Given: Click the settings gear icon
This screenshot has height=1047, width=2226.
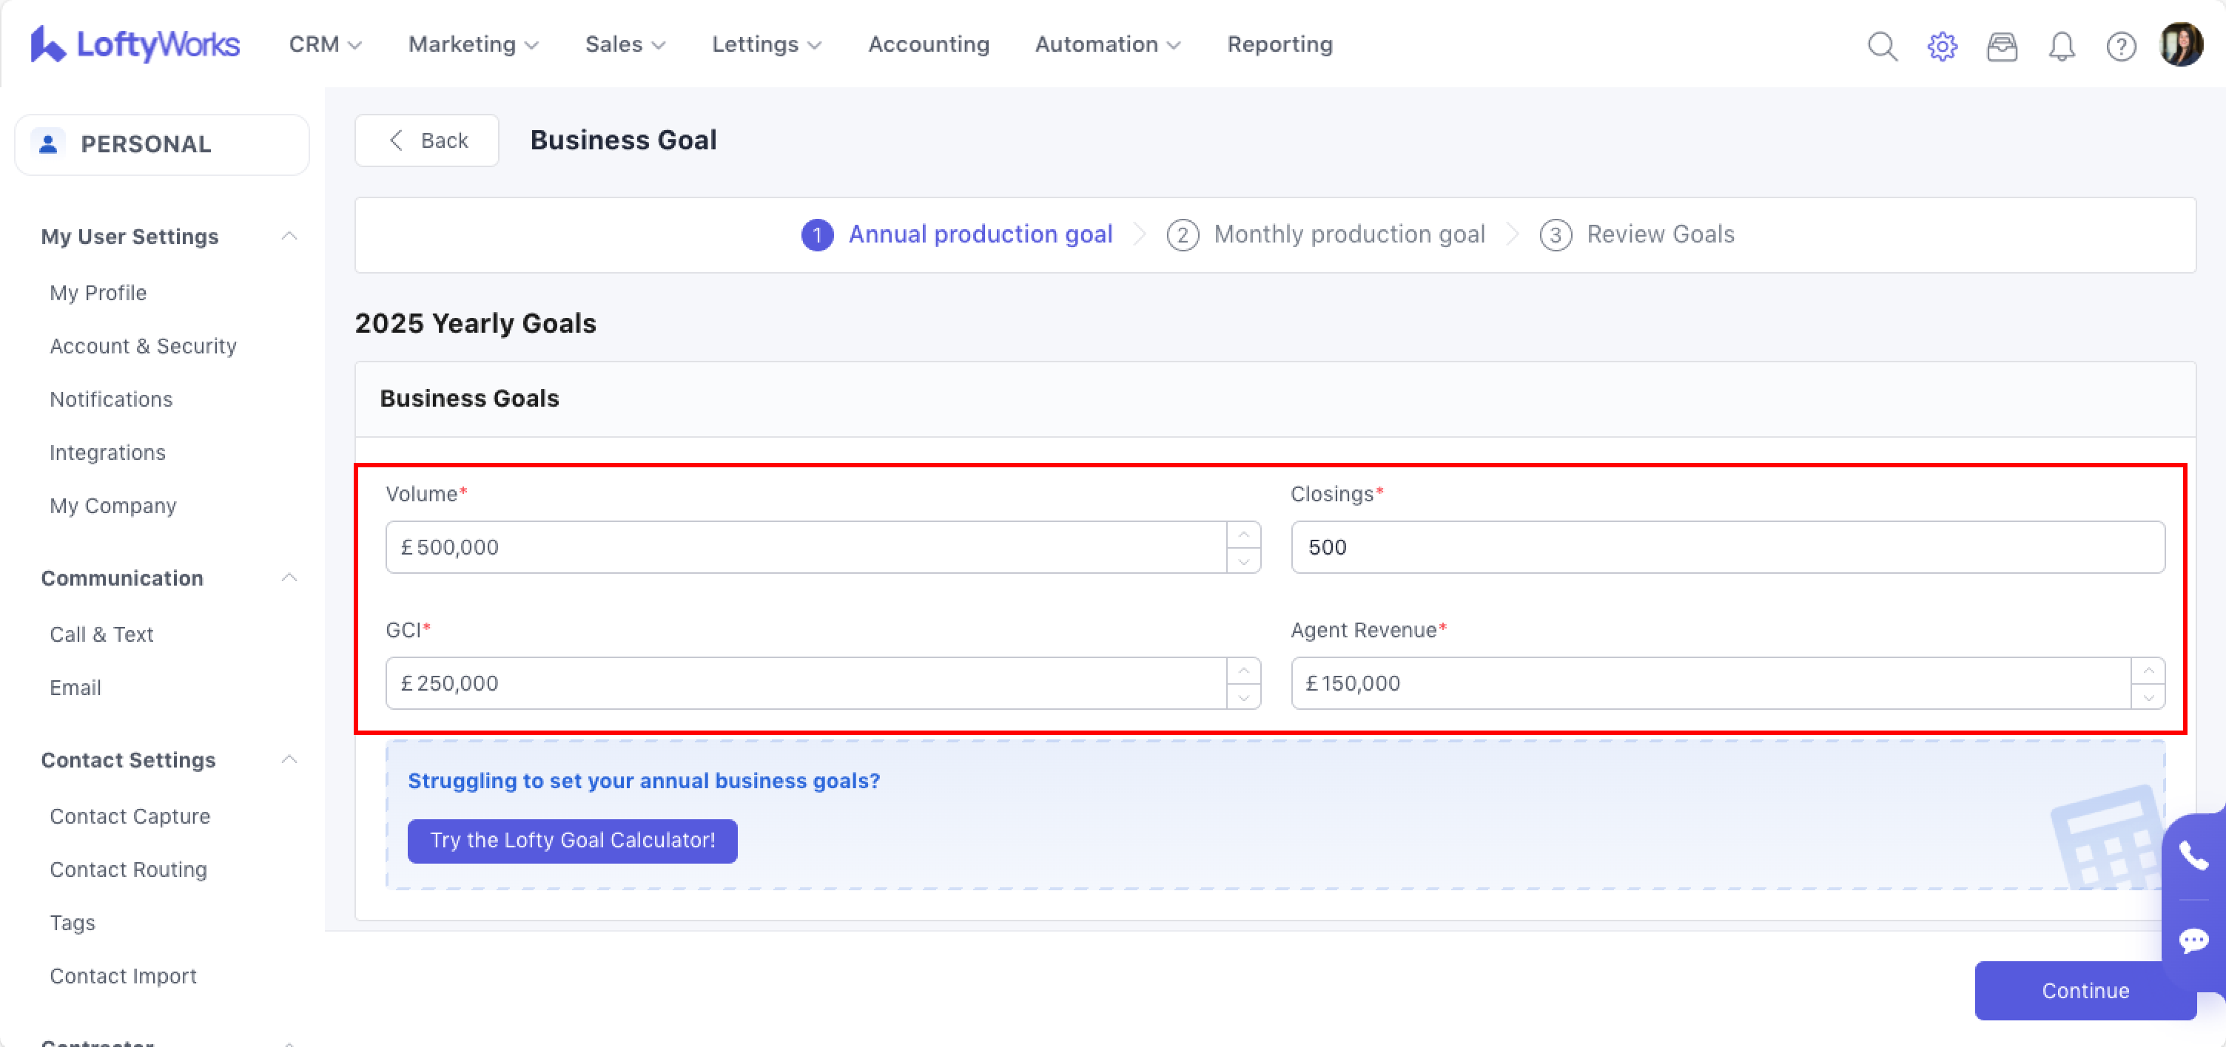Looking at the screenshot, I should [1941, 46].
